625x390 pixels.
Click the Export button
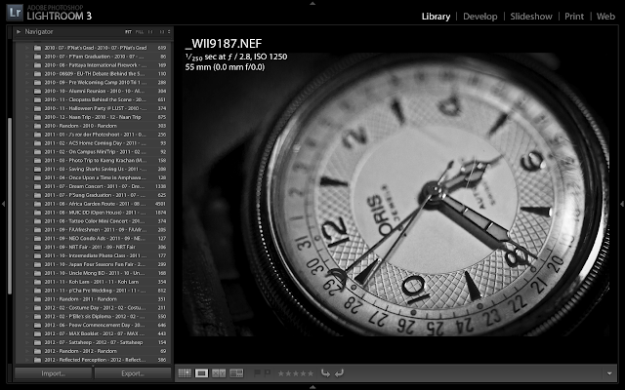(133, 373)
